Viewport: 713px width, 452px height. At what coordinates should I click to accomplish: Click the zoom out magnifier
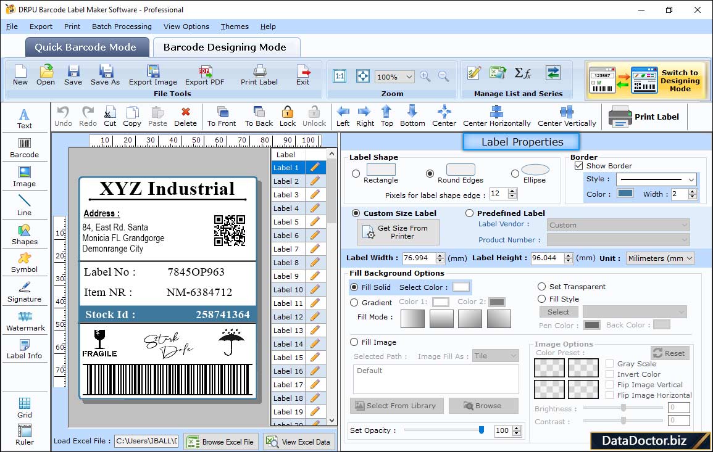click(443, 76)
